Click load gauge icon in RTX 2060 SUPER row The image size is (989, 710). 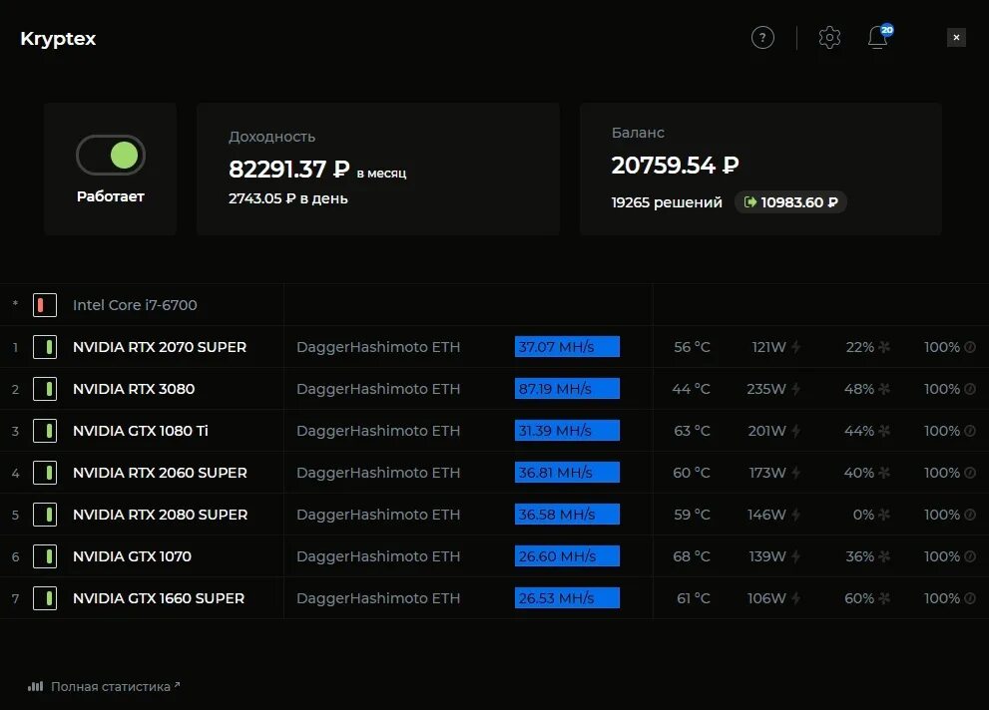[x=970, y=473]
